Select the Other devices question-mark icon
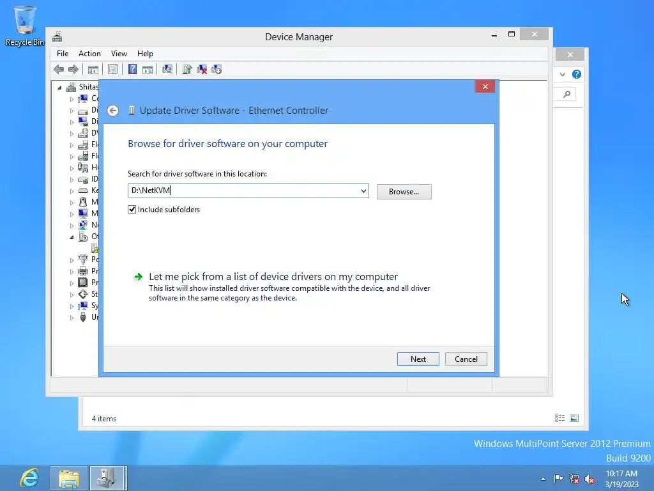 [x=83, y=237]
